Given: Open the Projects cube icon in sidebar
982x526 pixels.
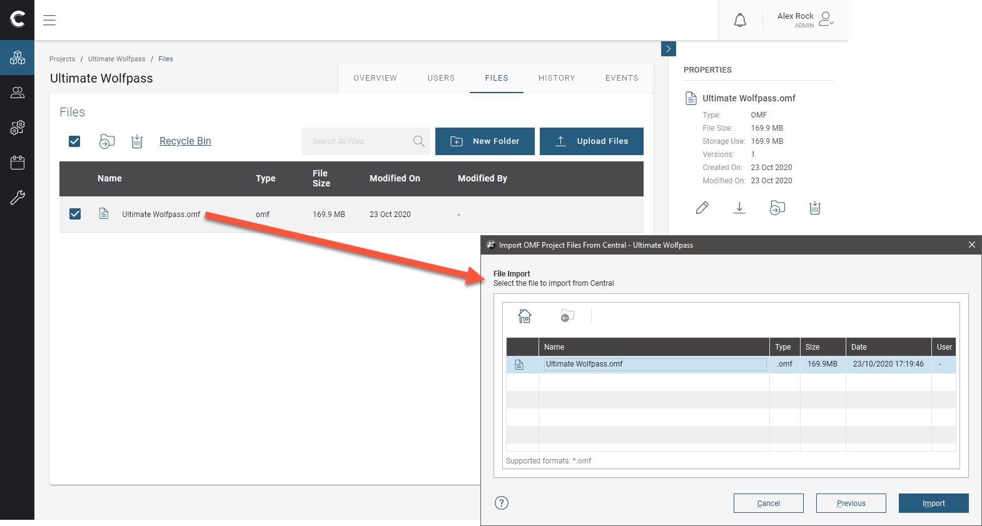Looking at the screenshot, I should [18, 58].
